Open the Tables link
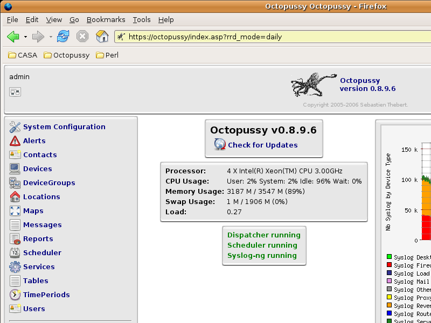This screenshot has height=323, width=431. (x=36, y=280)
